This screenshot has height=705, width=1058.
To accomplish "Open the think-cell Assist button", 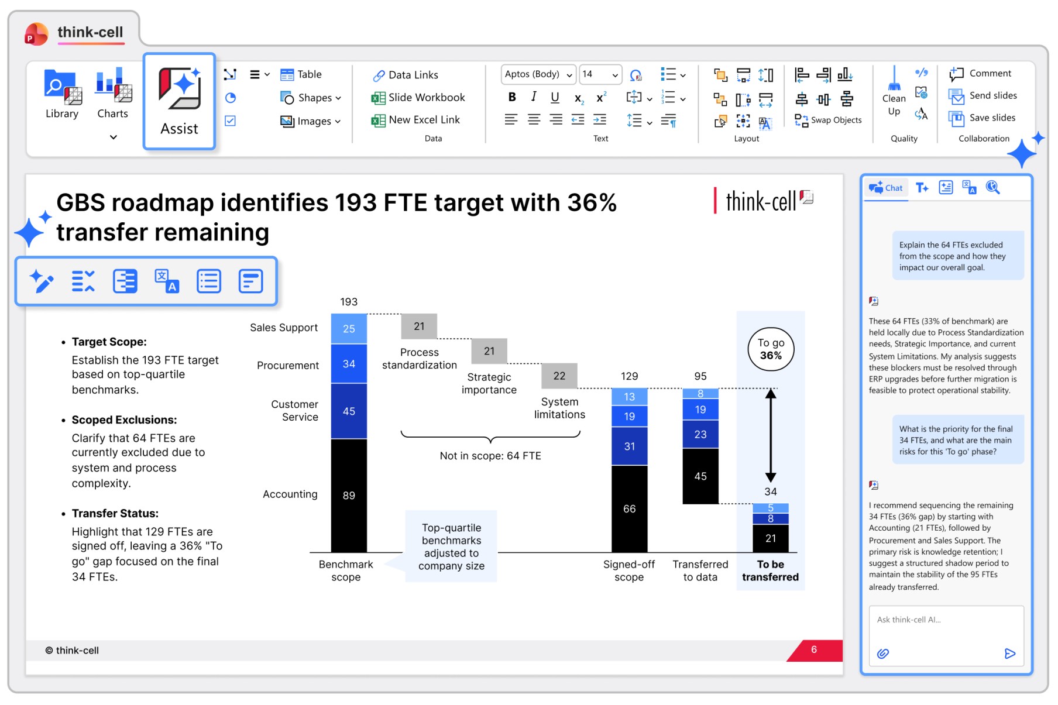I will (x=179, y=102).
